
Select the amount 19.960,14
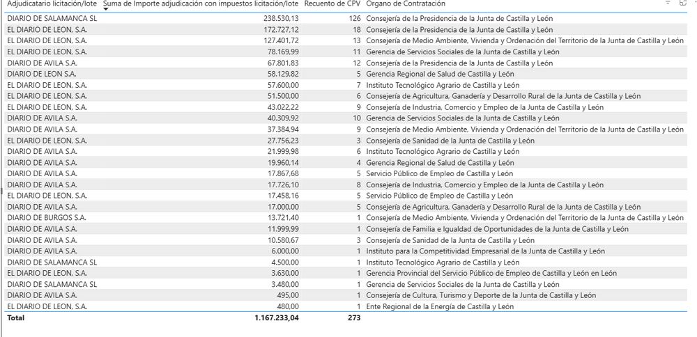click(283, 162)
